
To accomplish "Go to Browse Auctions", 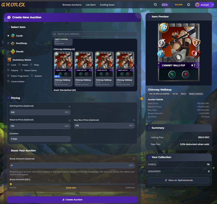I will click(x=72, y=5).
